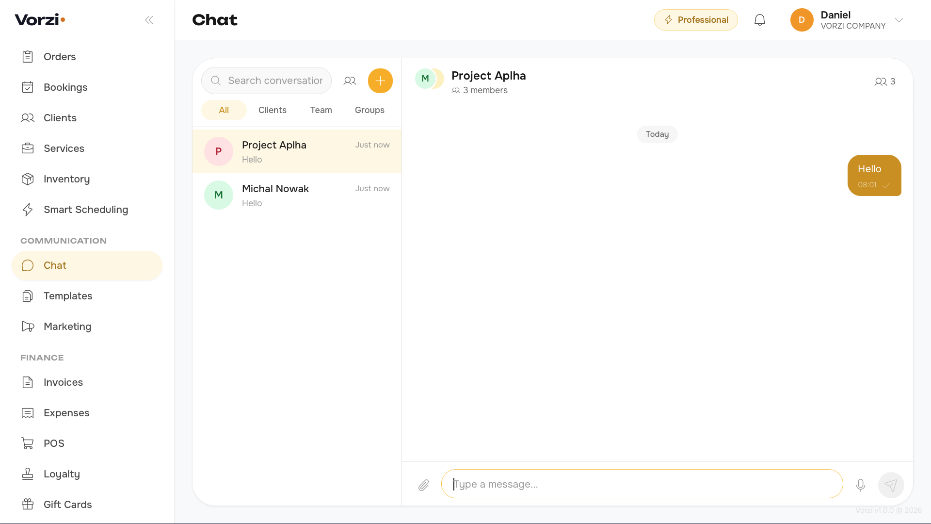Open the Clients people icon in sidebar

(28, 118)
